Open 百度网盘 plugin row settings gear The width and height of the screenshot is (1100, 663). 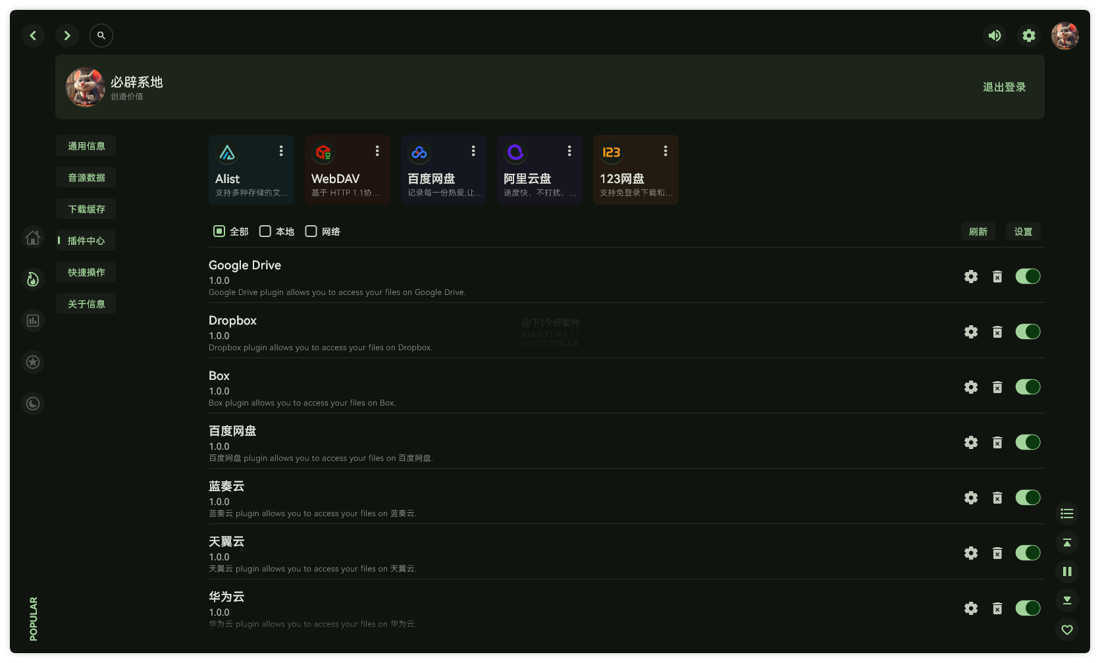(x=971, y=442)
